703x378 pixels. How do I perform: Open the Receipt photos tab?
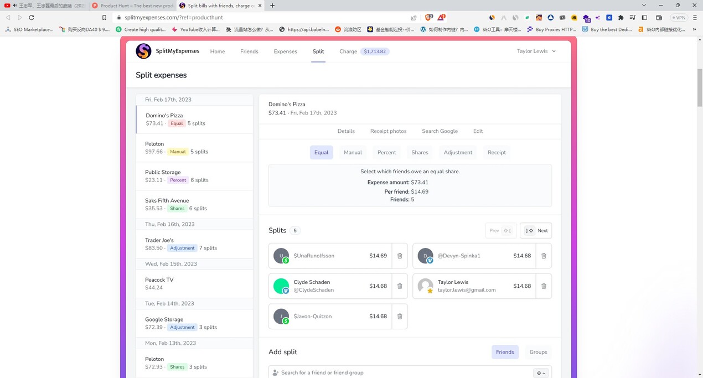[388, 131]
